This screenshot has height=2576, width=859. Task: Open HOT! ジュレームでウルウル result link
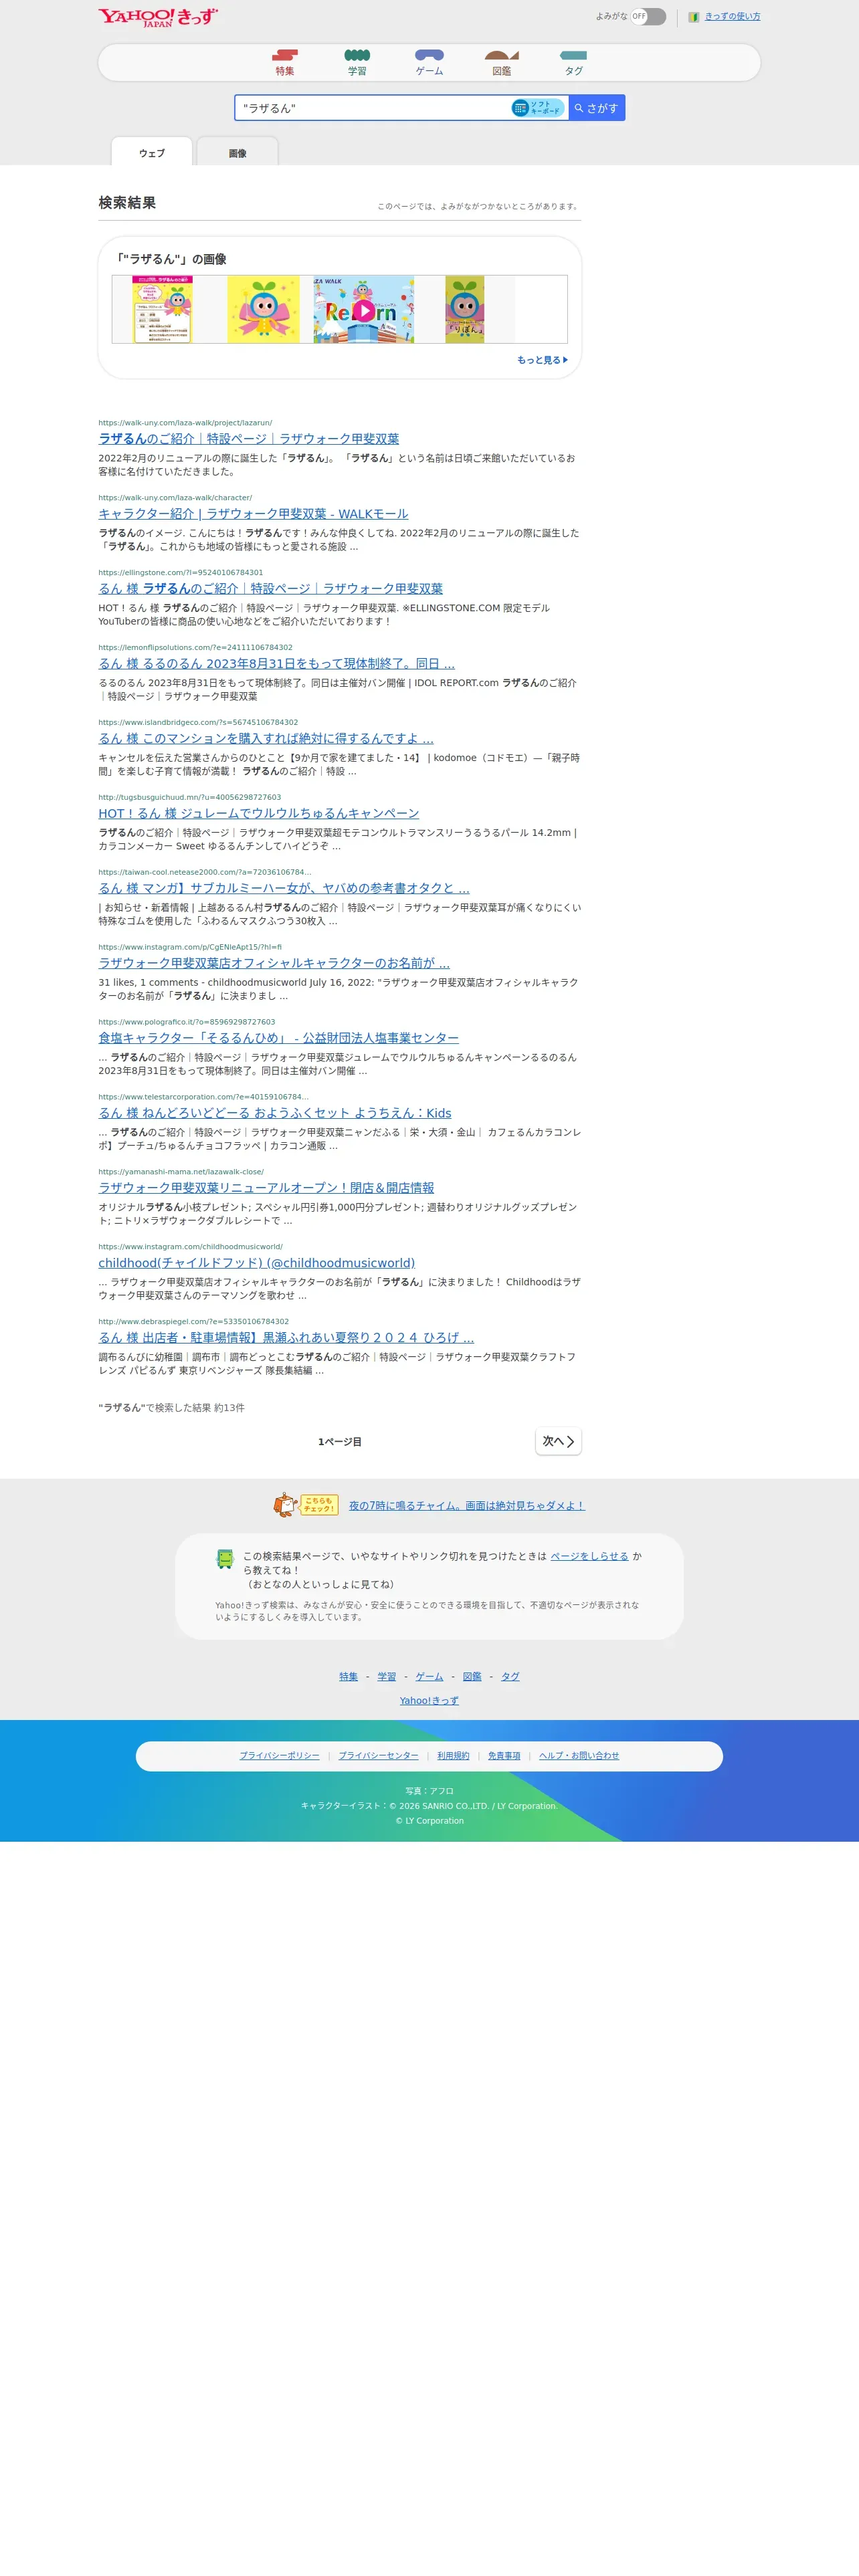[258, 814]
